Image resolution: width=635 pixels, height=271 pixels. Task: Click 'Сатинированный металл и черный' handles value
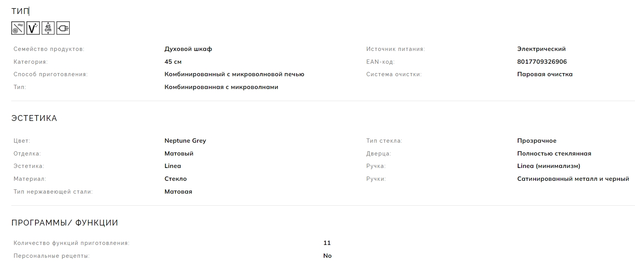[x=573, y=179]
